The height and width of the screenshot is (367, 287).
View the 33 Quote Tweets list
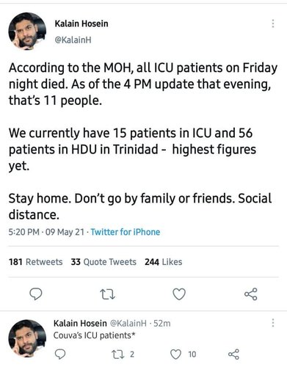pos(103,262)
